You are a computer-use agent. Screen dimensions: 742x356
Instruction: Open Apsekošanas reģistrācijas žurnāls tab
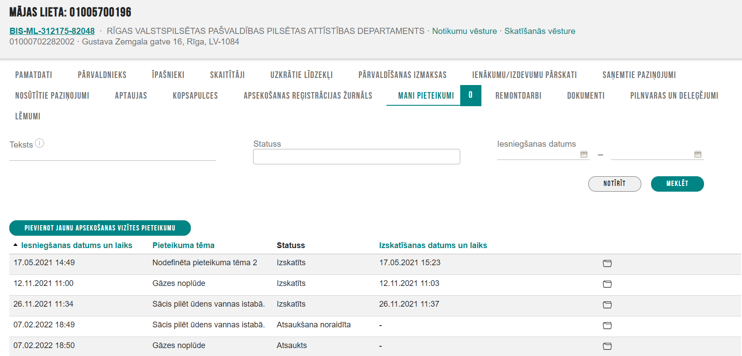coord(308,96)
